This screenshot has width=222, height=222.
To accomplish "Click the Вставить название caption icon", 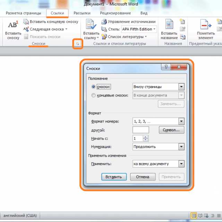I will (169, 24).
